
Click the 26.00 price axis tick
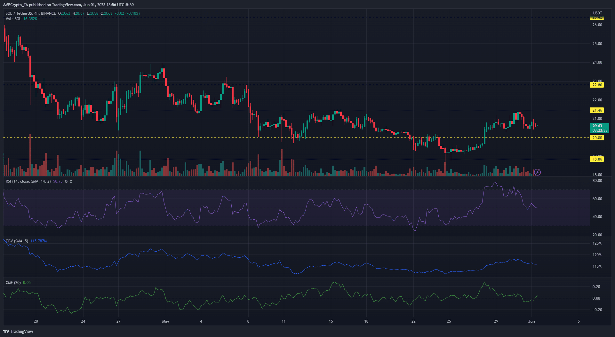pos(597,25)
